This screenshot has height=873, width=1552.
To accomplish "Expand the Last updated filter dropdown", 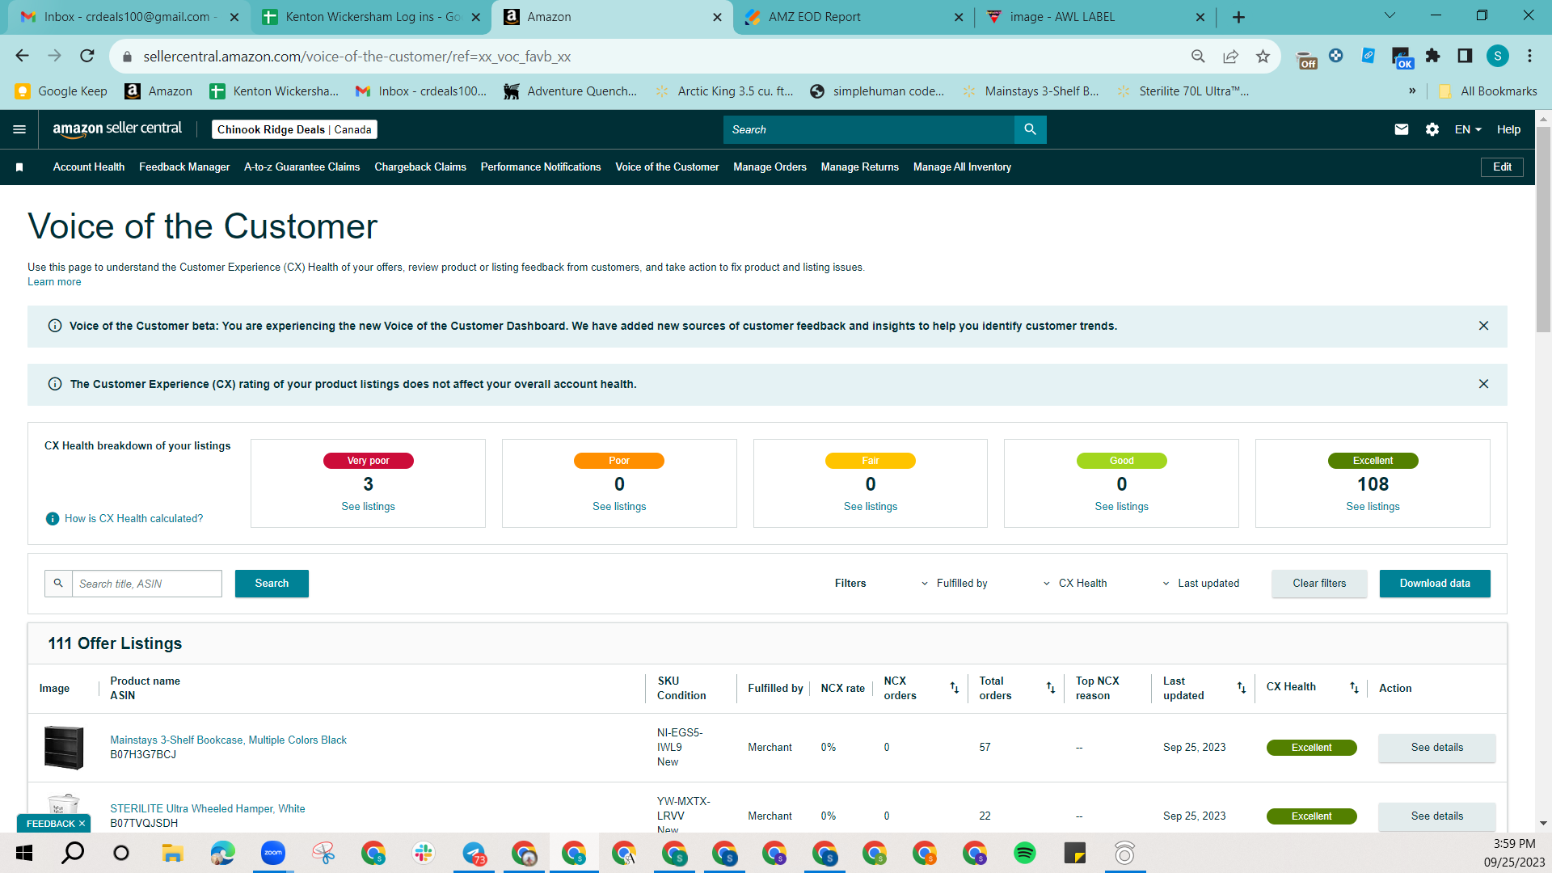I will tap(1200, 584).
